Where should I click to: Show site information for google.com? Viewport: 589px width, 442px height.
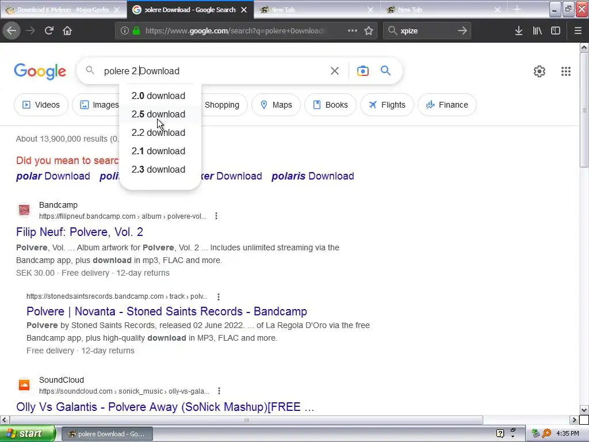point(125,31)
